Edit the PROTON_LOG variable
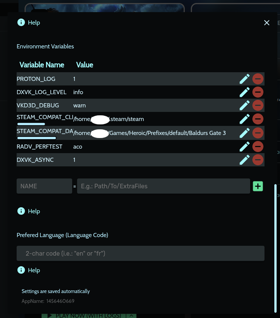 coord(244,79)
